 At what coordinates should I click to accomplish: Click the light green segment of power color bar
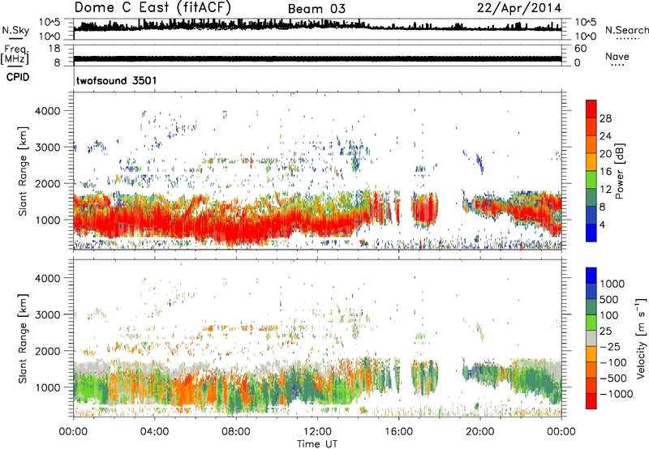591,180
